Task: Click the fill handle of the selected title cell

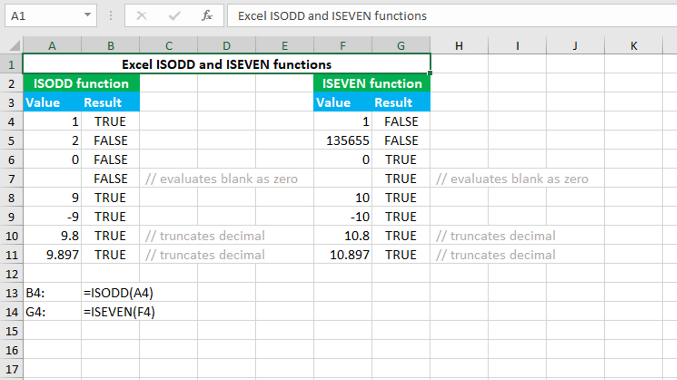Action: (430, 73)
